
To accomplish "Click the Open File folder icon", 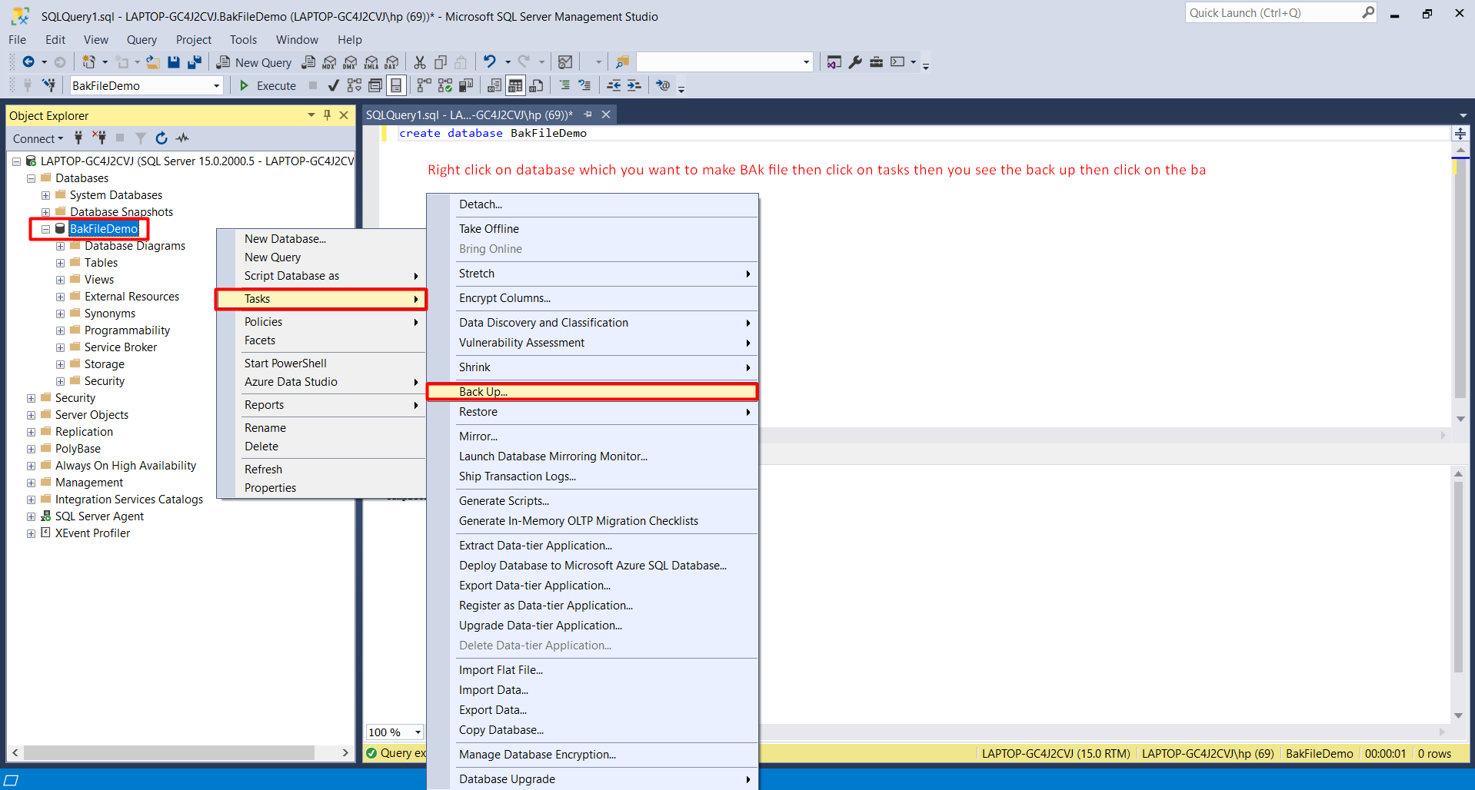I will 153,62.
